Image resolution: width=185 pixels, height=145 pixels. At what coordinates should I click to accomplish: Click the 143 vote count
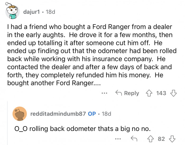[161, 93]
